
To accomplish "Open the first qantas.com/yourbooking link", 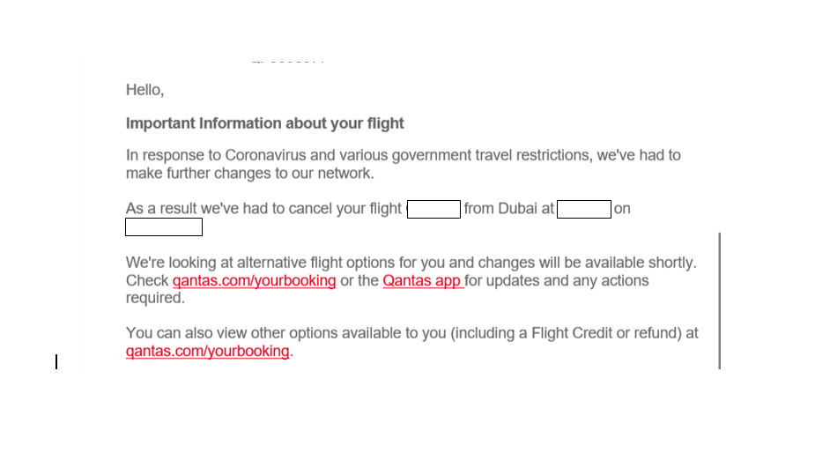I will pos(254,281).
